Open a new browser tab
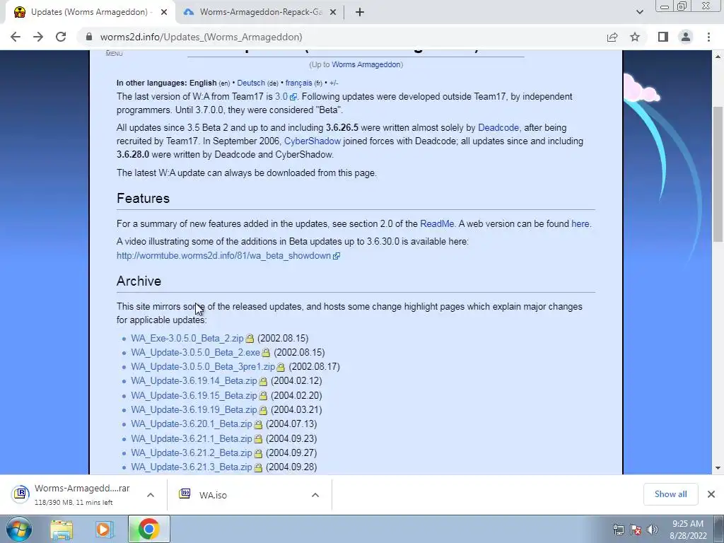The image size is (724, 543). 360,13
